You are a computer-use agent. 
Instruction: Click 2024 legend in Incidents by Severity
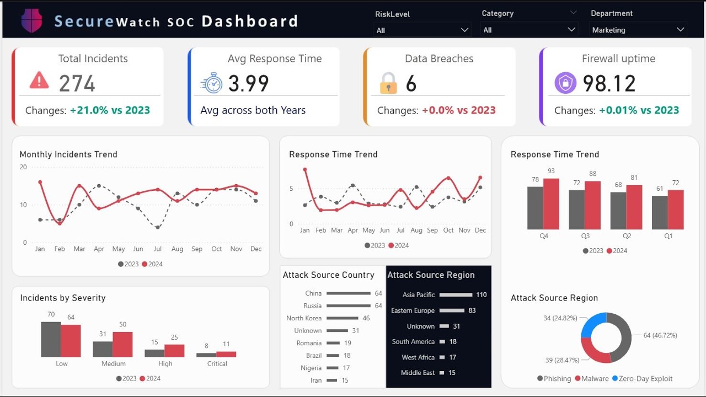coord(150,378)
